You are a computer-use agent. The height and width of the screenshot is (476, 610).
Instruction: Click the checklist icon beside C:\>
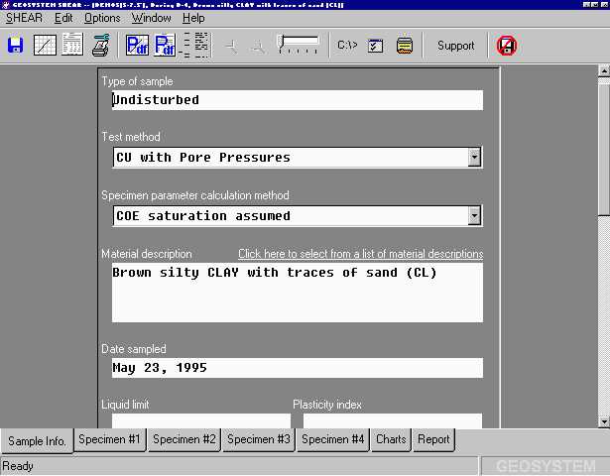click(x=376, y=46)
